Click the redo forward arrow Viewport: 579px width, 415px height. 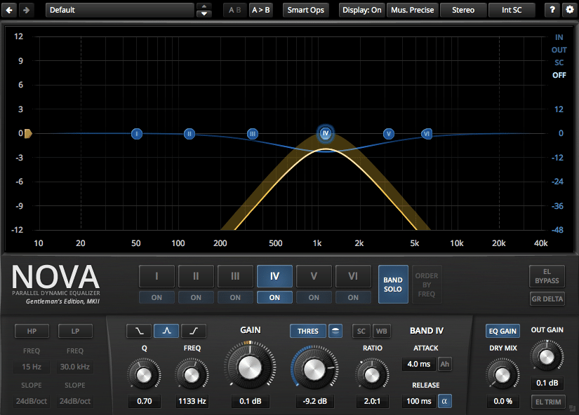26,10
